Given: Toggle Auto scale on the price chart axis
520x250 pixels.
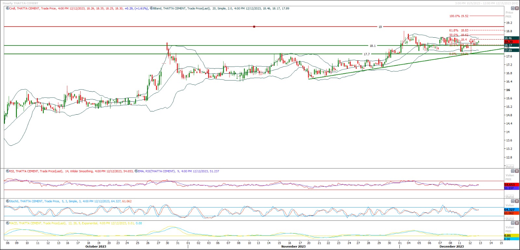Looking at the screenshot, I should click(510, 167).
